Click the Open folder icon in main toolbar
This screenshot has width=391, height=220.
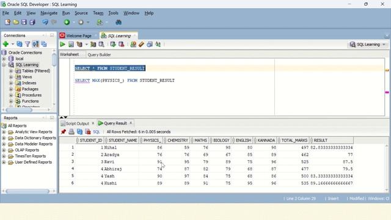click(16, 22)
